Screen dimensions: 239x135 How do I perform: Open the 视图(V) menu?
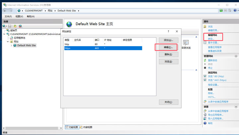[19, 16]
